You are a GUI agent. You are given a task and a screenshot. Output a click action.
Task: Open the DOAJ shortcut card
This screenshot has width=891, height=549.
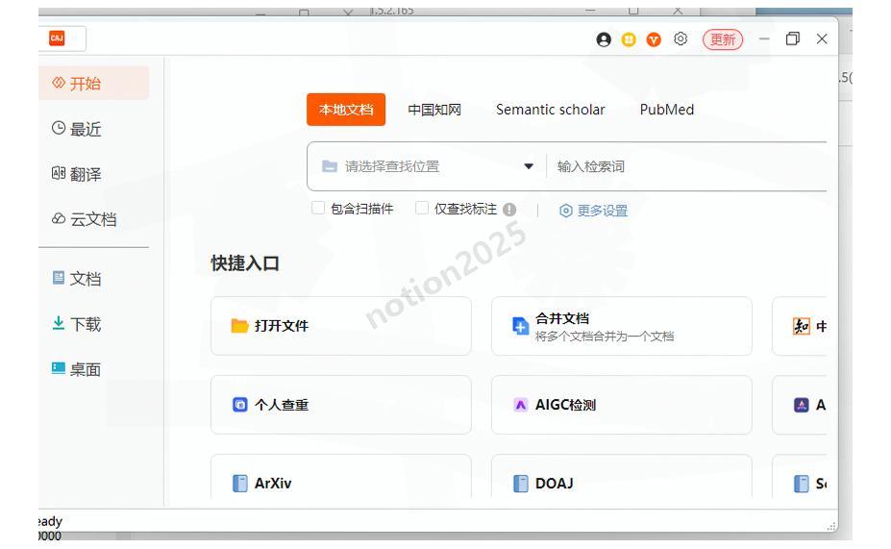pyautogui.click(x=622, y=478)
